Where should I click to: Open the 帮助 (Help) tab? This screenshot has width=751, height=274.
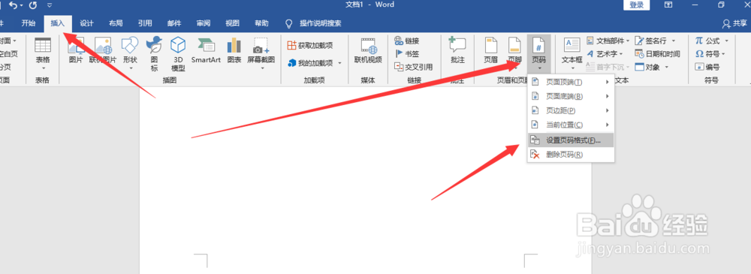tap(261, 23)
